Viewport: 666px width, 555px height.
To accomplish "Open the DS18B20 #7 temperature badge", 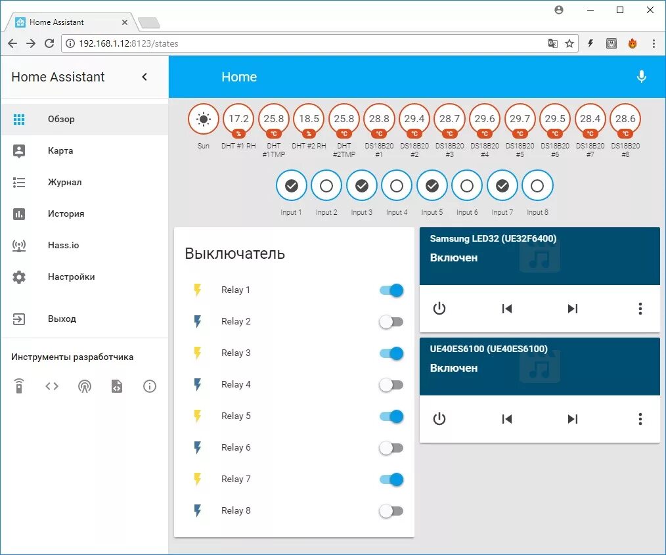I will point(590,120).
